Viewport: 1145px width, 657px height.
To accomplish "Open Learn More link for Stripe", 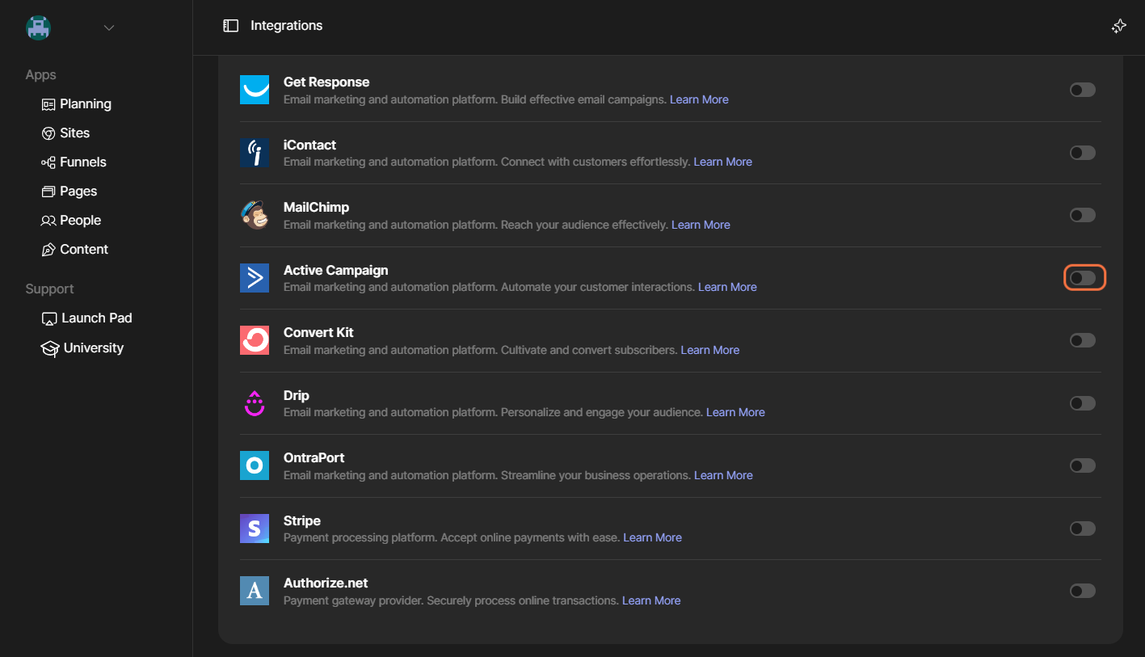I will (x=652, y=537).
